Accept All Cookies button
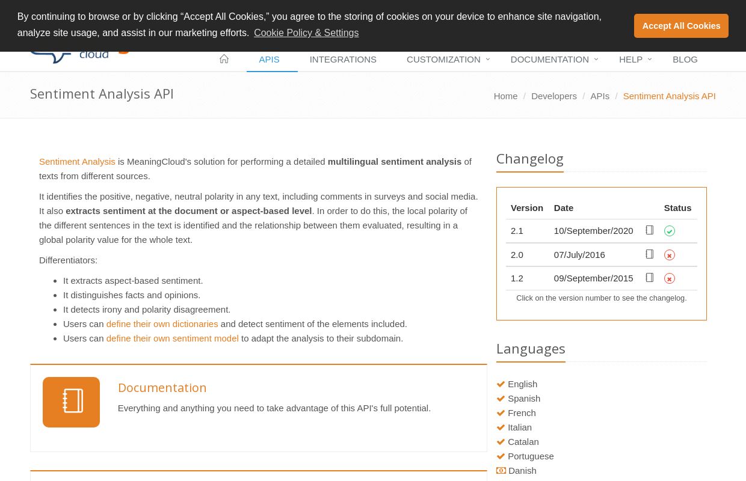Viewport: 746px width, 481px height. click(x=681, y=26)
